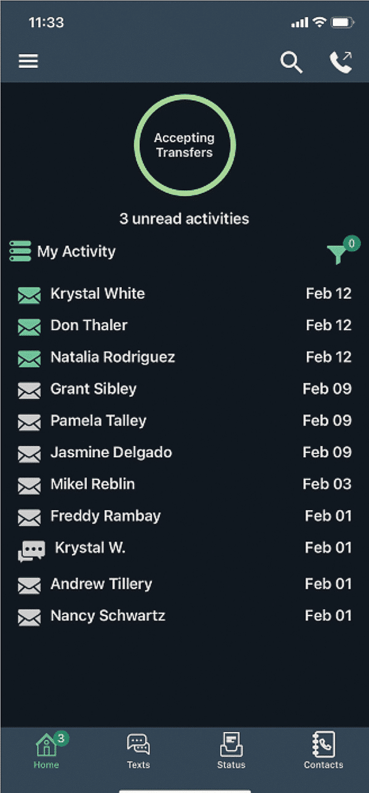Open Grant Sibley's activity entry
The width and height of the screenshot is (369, 793).
pos(93,389)
